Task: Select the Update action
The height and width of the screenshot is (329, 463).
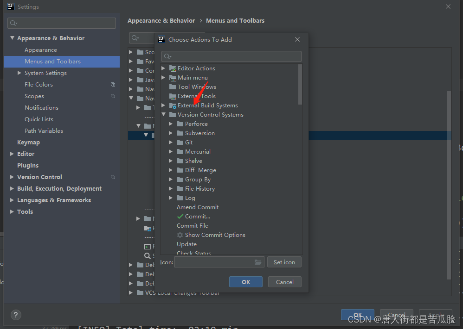Action: [x=186, y=244]
